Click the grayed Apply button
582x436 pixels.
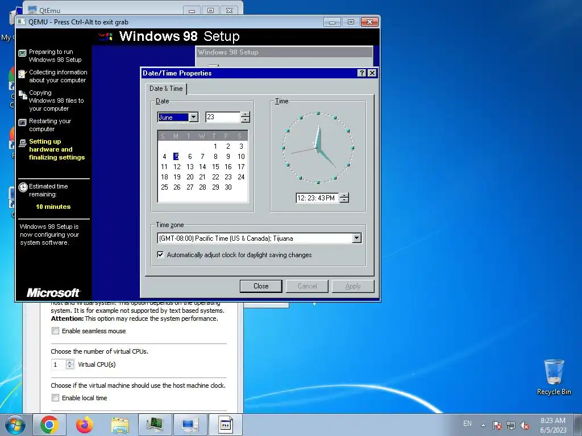[x=352, y=286]
